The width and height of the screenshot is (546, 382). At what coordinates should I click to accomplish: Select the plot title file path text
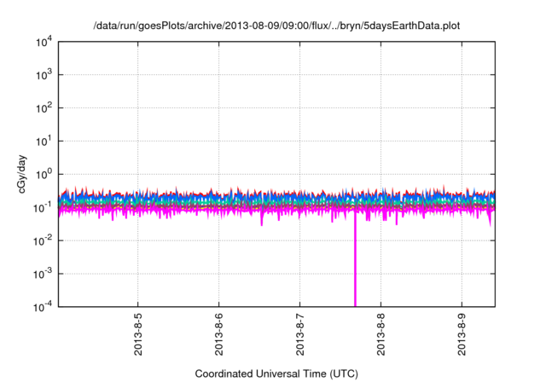coord(276,26)
